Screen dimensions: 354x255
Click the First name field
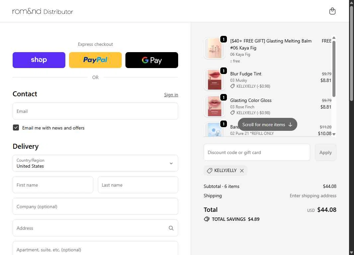[53, 185]
